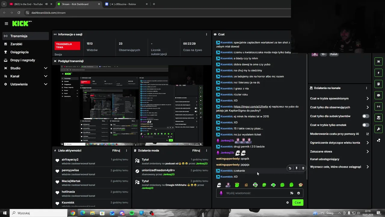This screenshot has height=217, width=385.
Task: Click the document icon in right toolbar
Action: coord(378,84)
